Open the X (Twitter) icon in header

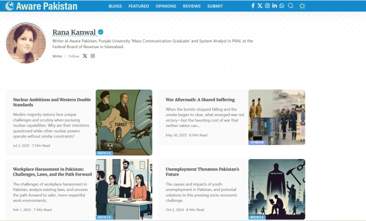[x=260, y=6]
